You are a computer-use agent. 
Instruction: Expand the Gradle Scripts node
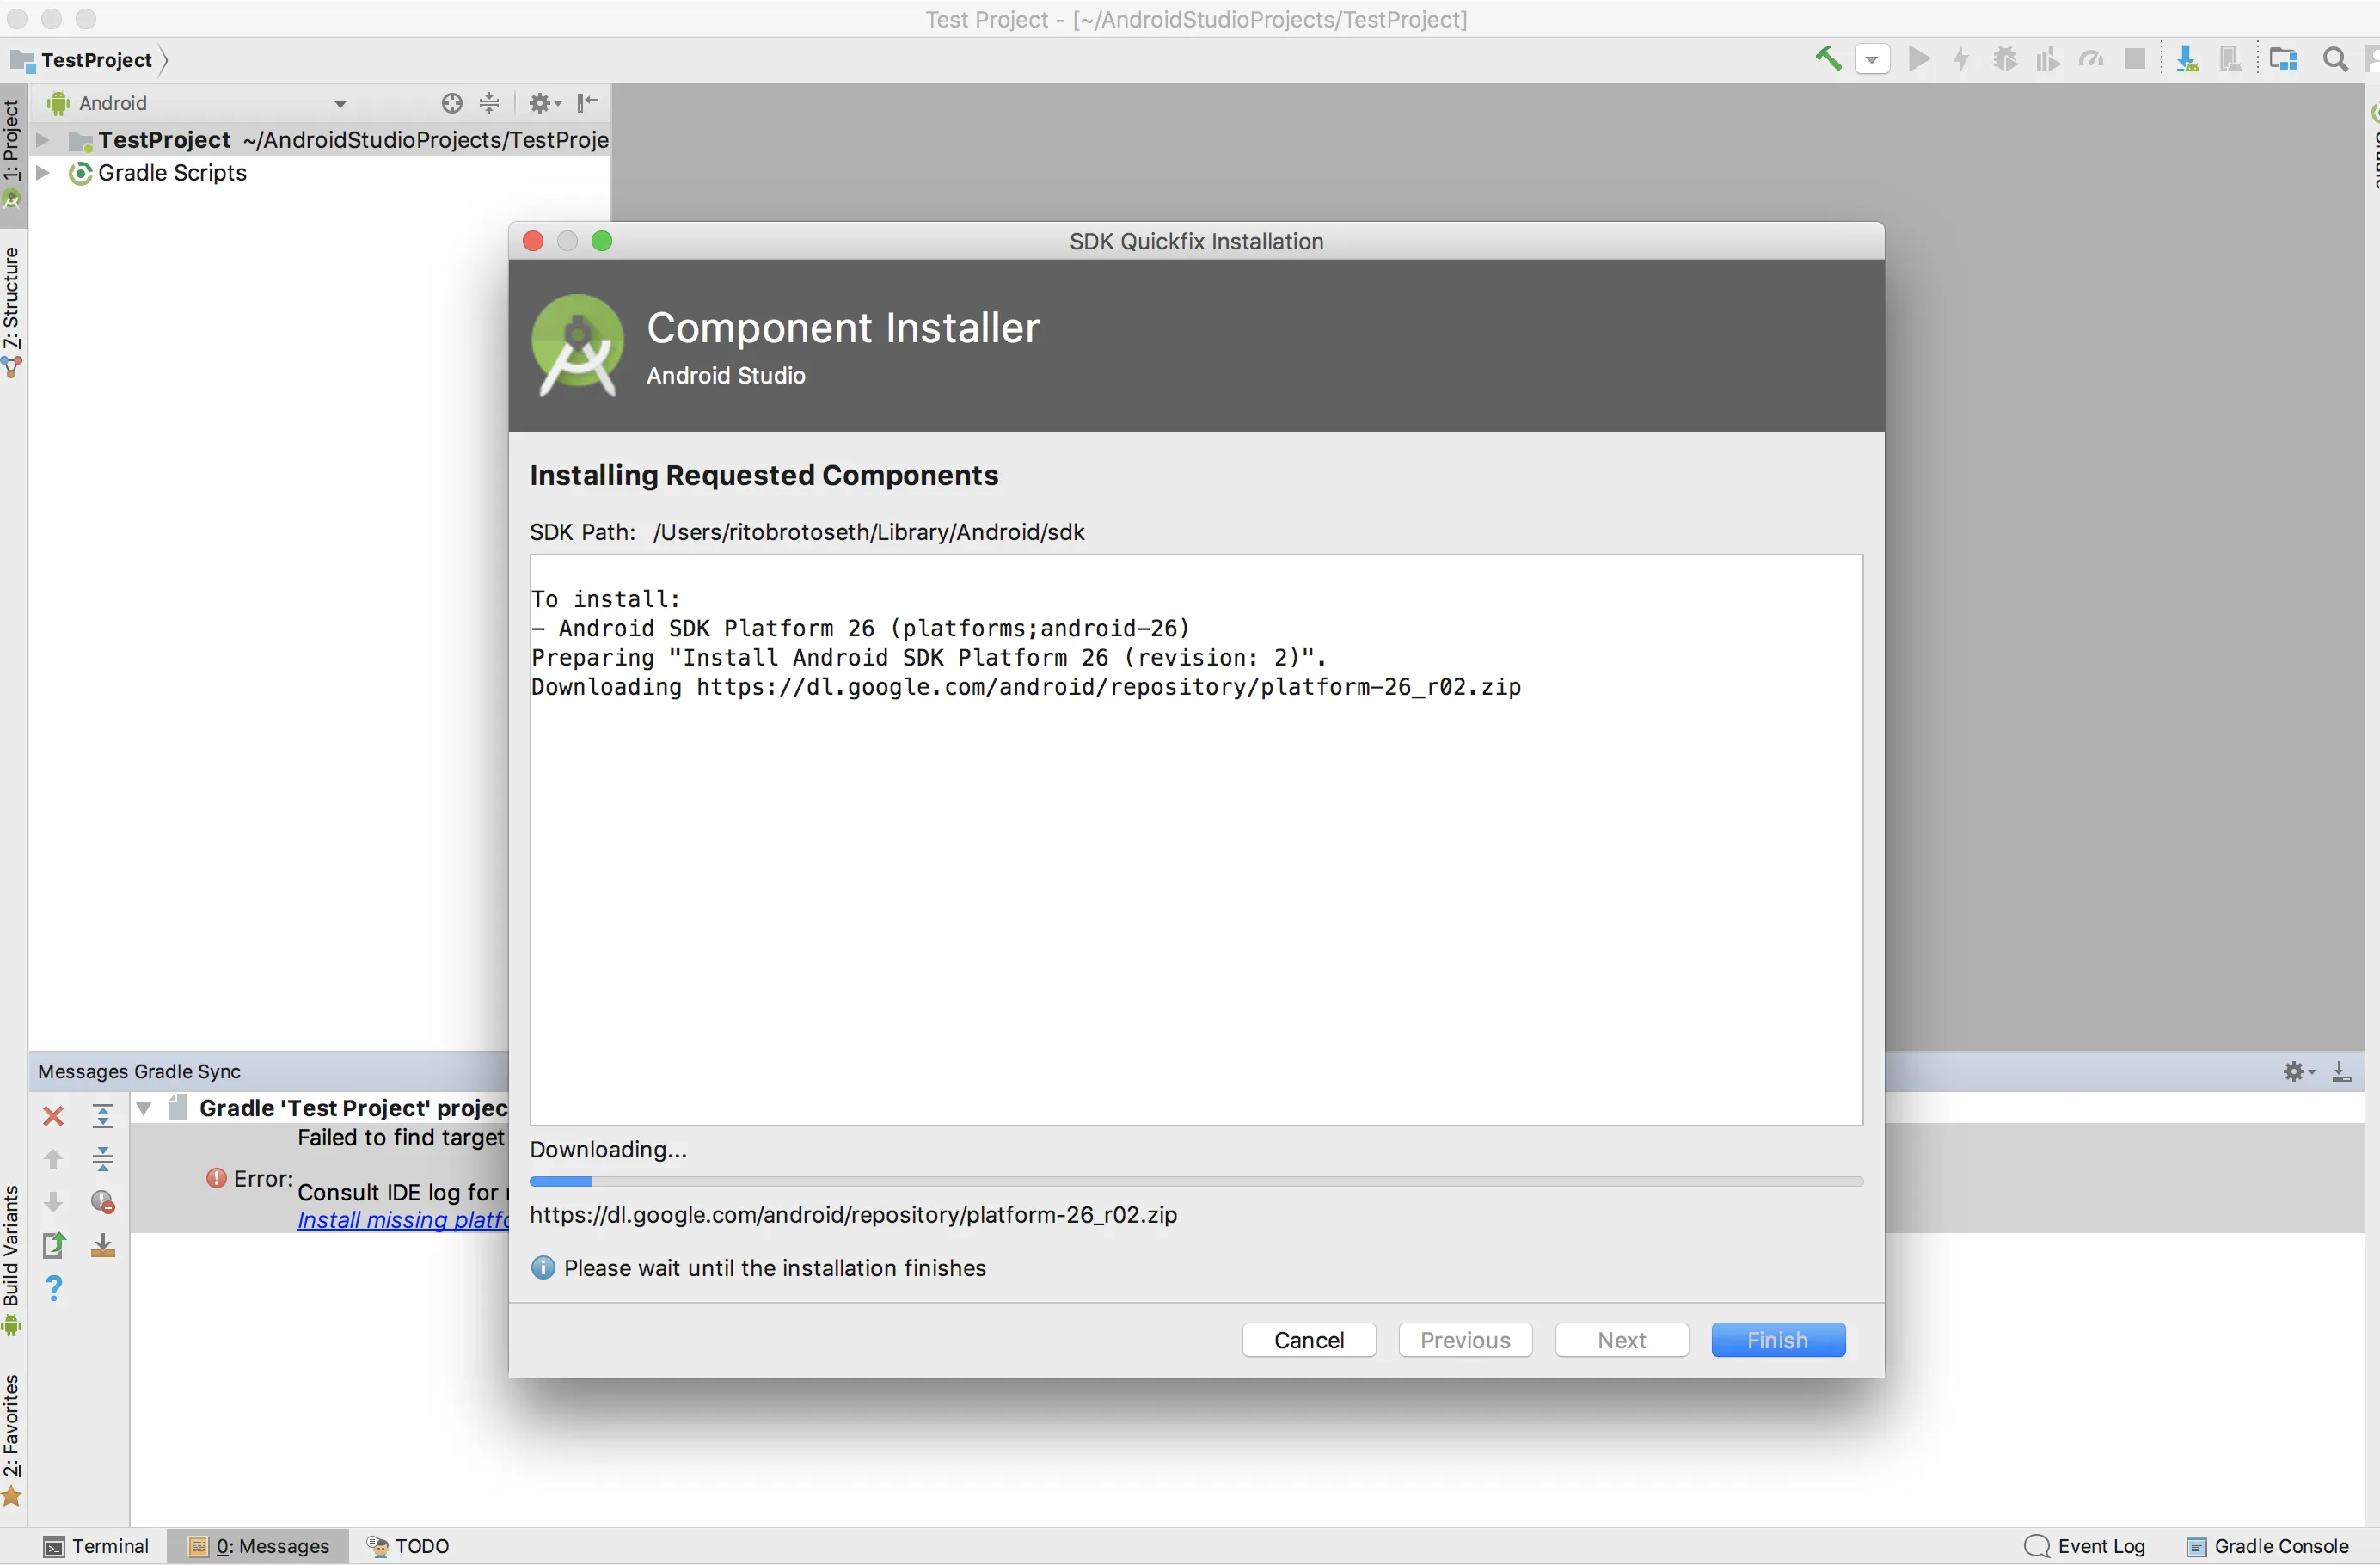(x=43, y=173)
